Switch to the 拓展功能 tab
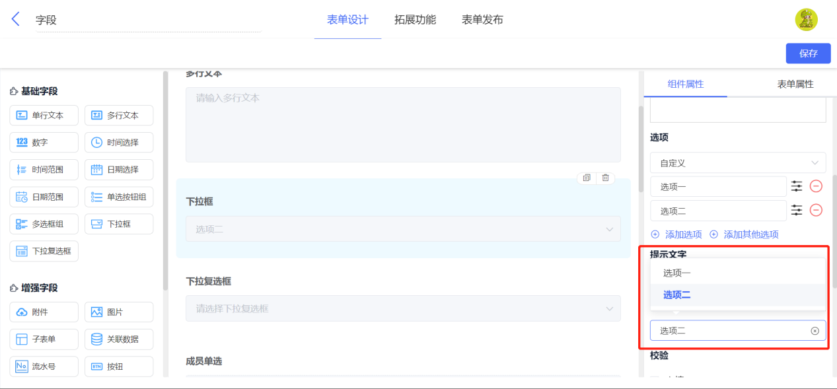837x389 pixels. coord(415,20)
